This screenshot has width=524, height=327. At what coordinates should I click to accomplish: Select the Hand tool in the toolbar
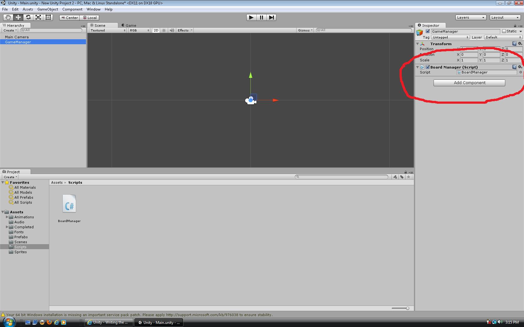pyautogui.click(x=8, y=17)
